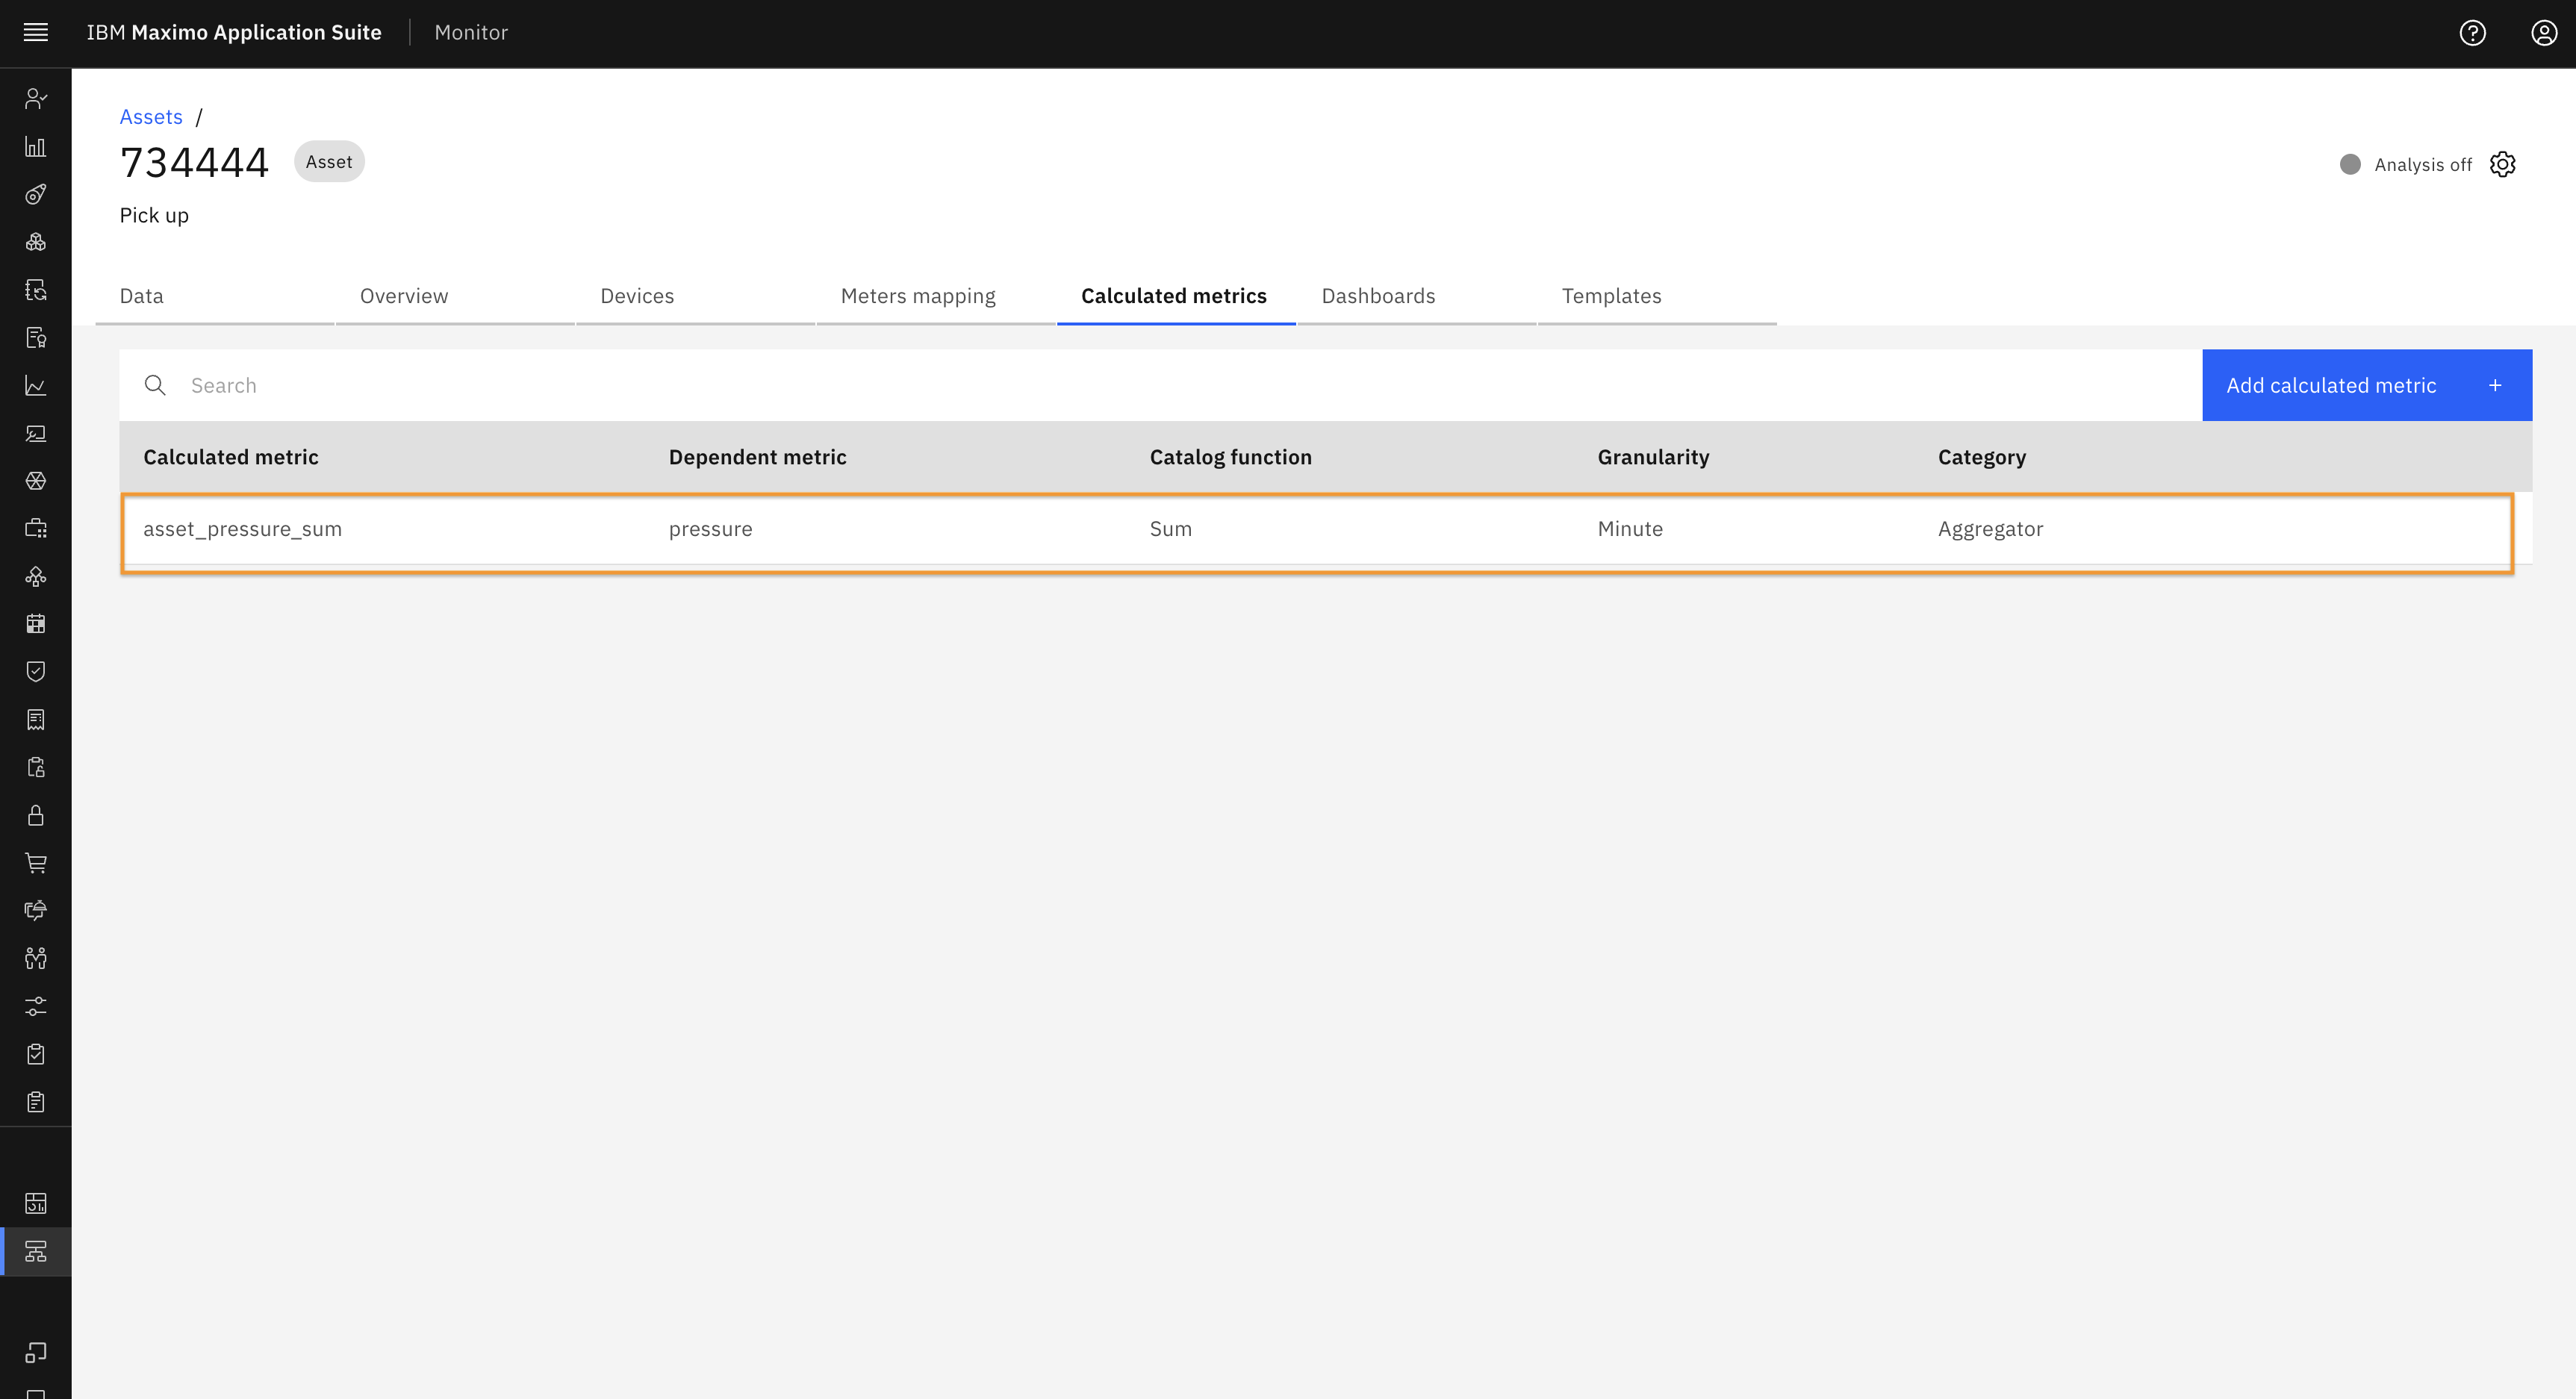
Task: Switch to the Templates tab
Action: coord(1657,296)
